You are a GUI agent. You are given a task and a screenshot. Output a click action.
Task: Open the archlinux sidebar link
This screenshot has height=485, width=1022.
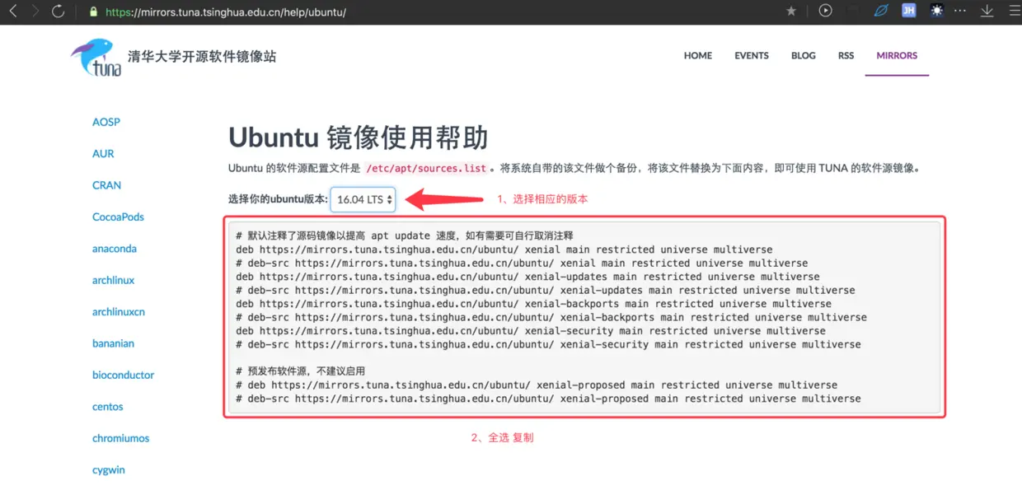113,281
